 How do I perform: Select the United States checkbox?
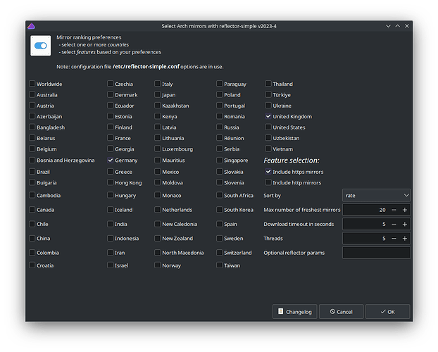[268, 127]
